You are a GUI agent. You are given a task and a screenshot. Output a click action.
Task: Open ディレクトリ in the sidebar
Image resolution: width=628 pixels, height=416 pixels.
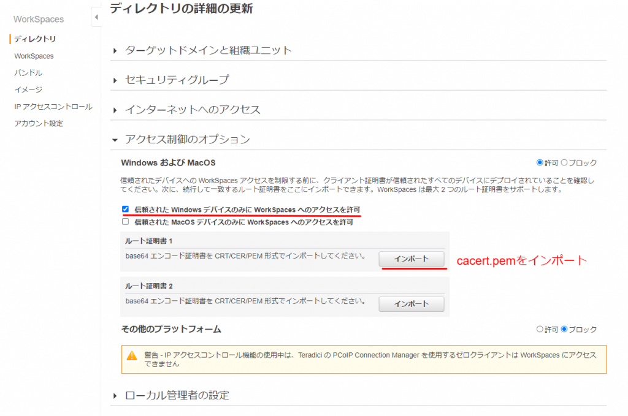coord(35,39)
